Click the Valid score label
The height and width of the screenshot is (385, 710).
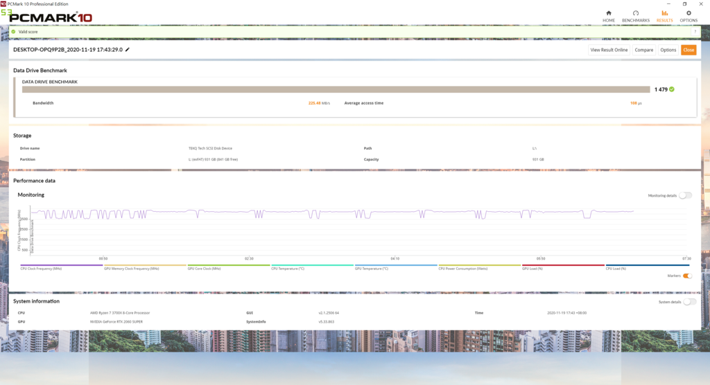tap(28, 32)
